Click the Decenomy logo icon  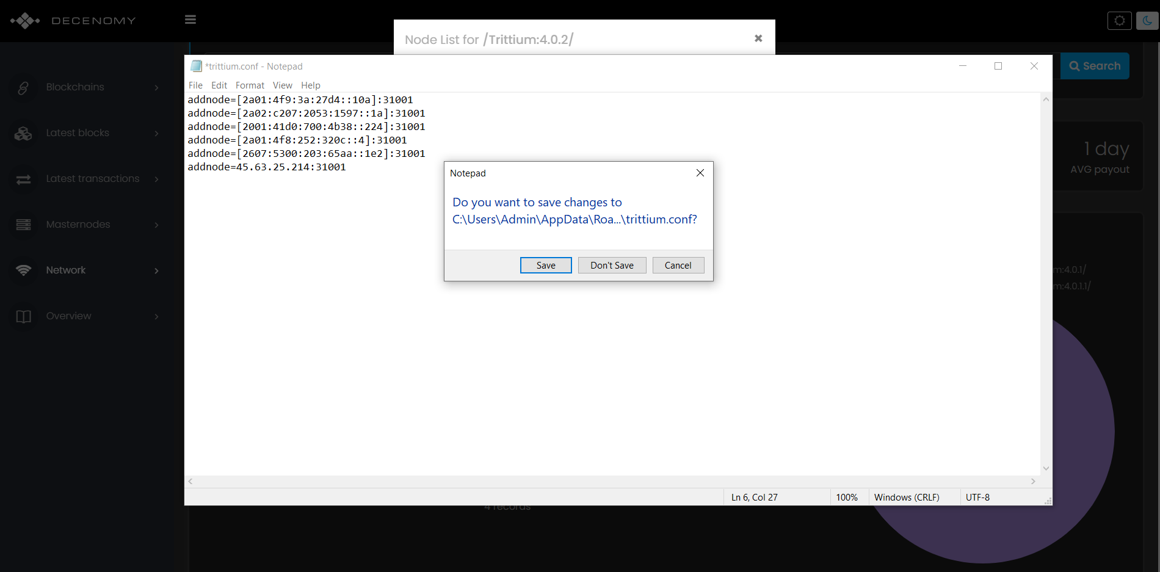click(x=25, y=21)
